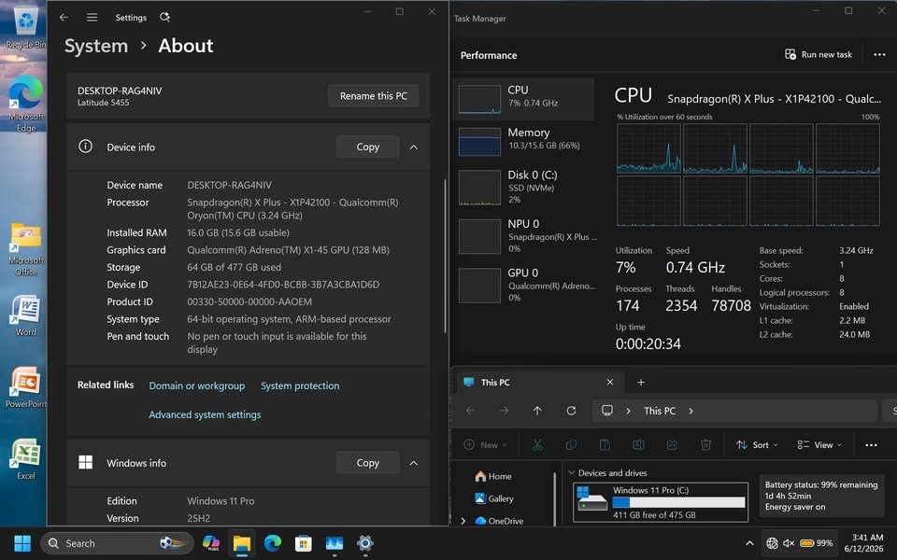Image resolution: width=897 pixels, height=560 pixels.
Task: Select the CPU performance item
Action: click(x=523, y=99)
